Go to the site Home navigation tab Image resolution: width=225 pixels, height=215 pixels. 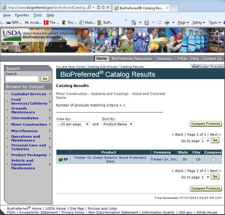pyautogui.click(x=101, y=58)
